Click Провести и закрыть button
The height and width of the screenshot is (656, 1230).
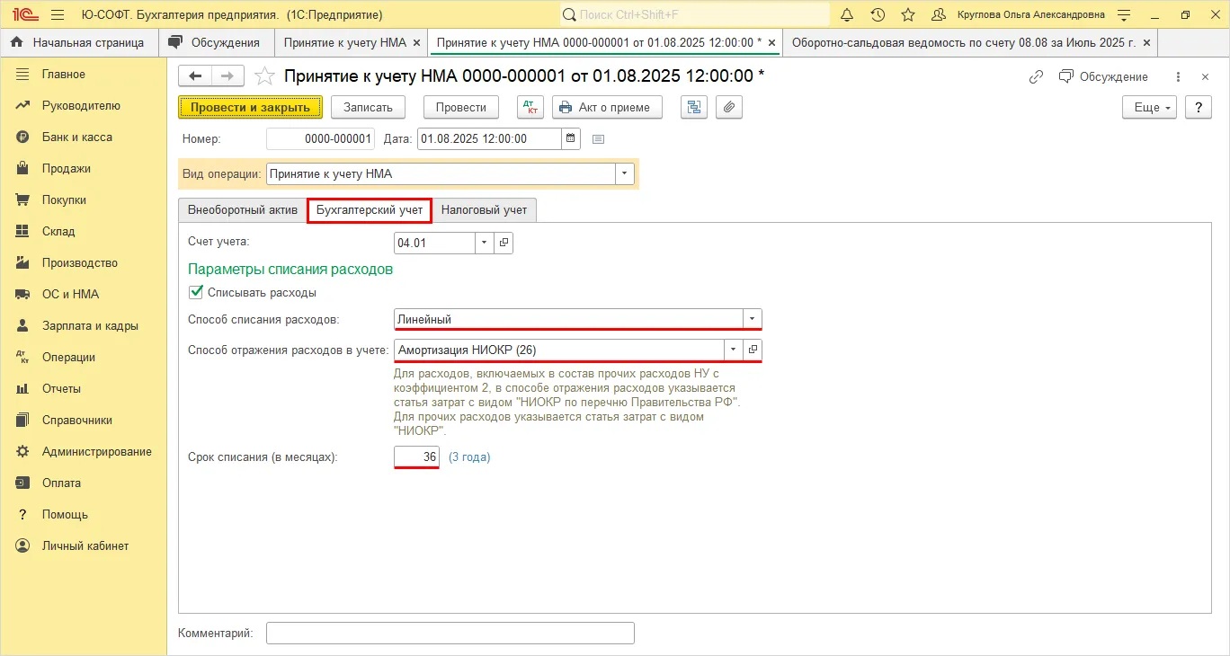pos(250,107)
